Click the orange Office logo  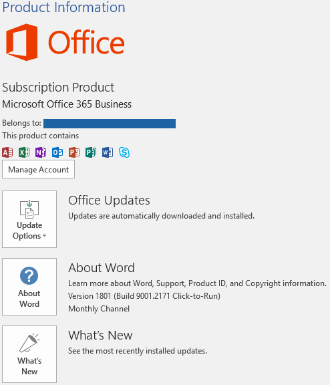click(65, 42)
